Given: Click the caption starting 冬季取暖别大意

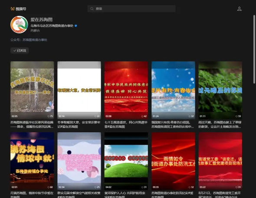Looking at the screenshot, I should click(79, 125).
